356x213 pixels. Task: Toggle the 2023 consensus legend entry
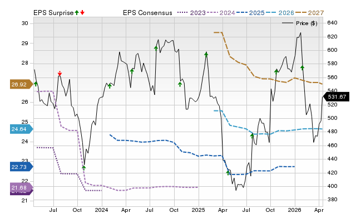tap(191, 13)
